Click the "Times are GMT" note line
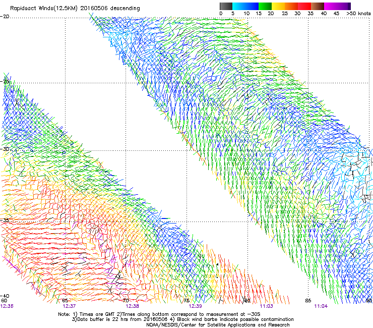Screen dimensions: 373x328 [x=159, y=314]
